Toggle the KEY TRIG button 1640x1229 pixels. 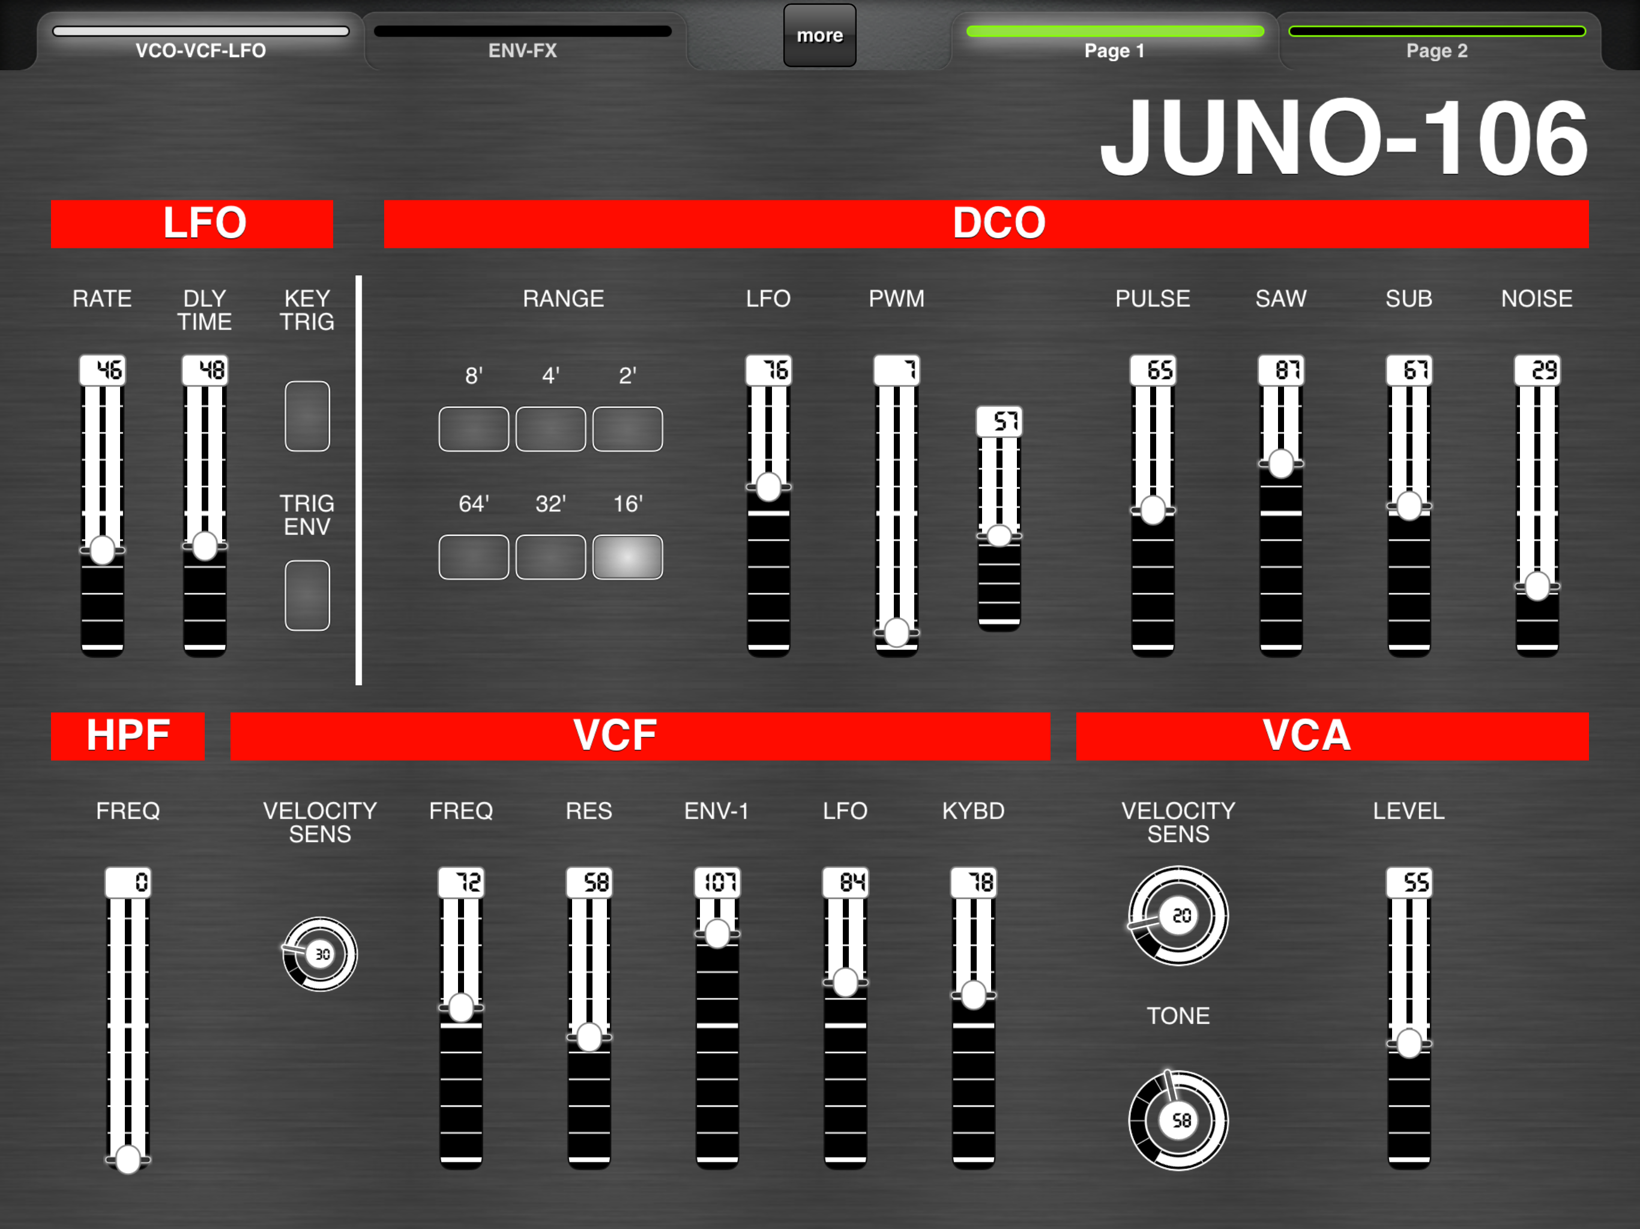[x=307, y=416]
